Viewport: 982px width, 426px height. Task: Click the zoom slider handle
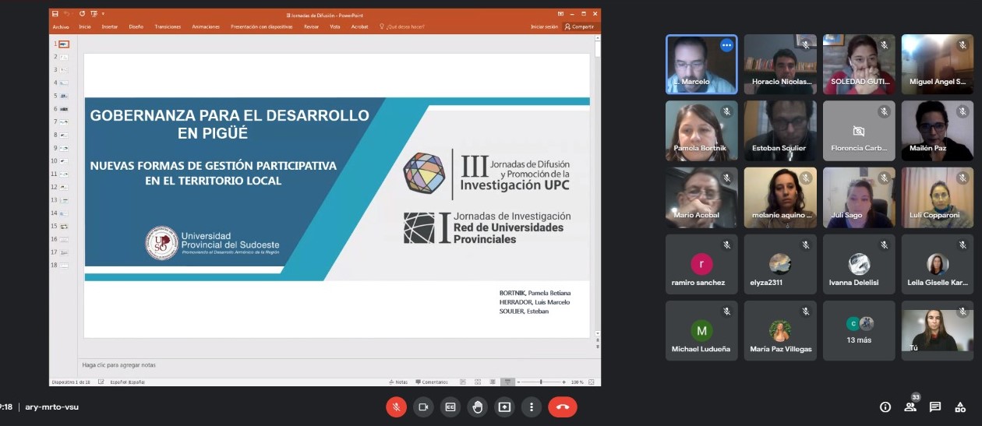[541, 382]
